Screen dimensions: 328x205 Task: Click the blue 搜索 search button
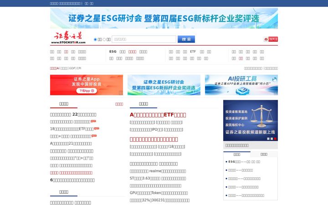point(186,39)
